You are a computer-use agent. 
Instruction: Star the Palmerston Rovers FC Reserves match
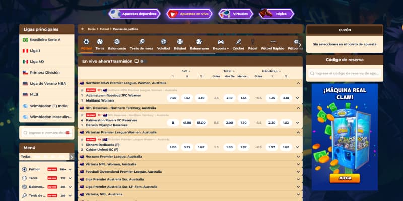[82, 115]
